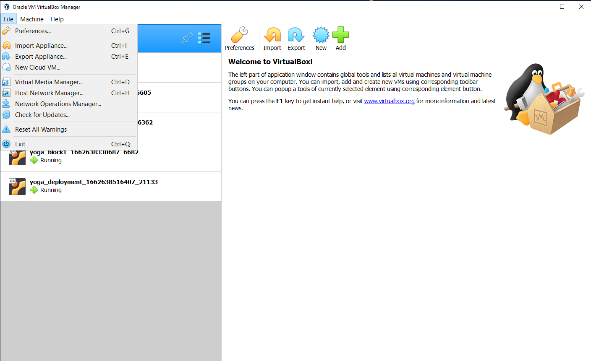Choose Check for Updates... in the menu
Image resolution: width=591 pixels, height=361 pixels.
tap(69, 115)
